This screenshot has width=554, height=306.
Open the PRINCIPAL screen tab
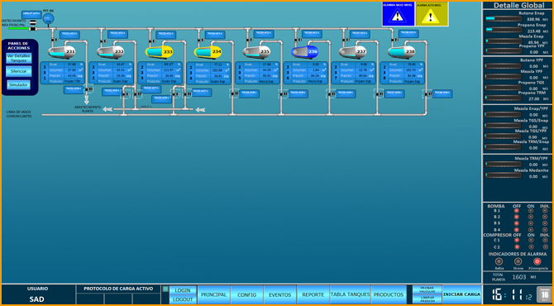click(214, 294)
